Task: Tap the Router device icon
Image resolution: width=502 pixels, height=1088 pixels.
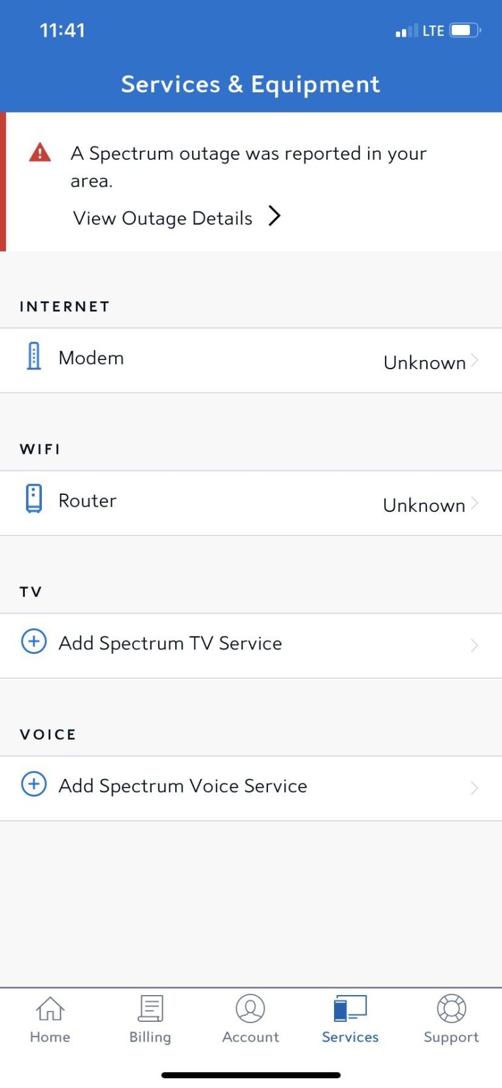Action: [34, 499]
